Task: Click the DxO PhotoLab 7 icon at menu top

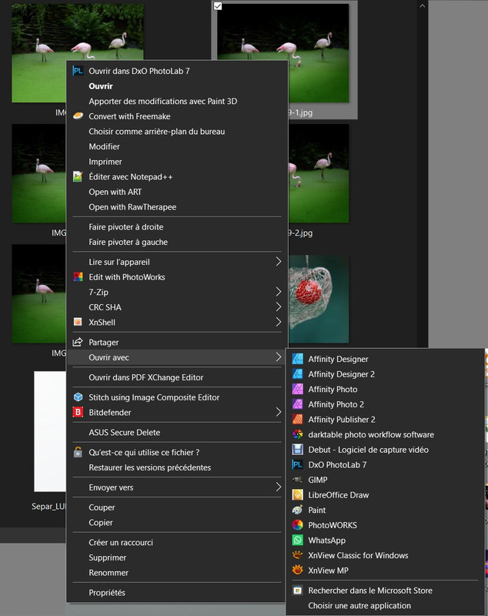Action: click(79, 71)
